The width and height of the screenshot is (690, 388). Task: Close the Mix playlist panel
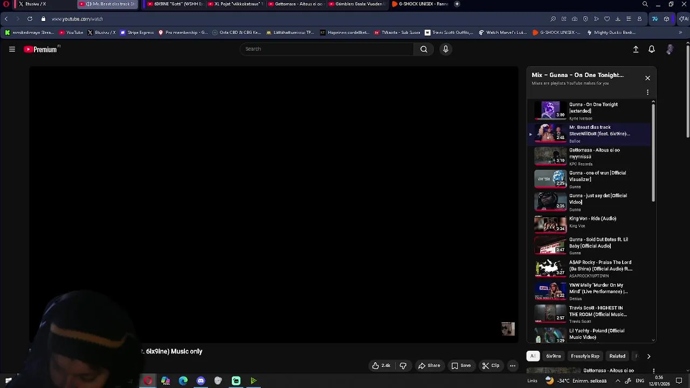[647, 78]
